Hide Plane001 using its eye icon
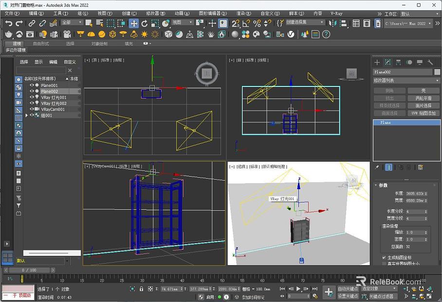This screenshot has height=302, width=442. (x=32, y=85)
